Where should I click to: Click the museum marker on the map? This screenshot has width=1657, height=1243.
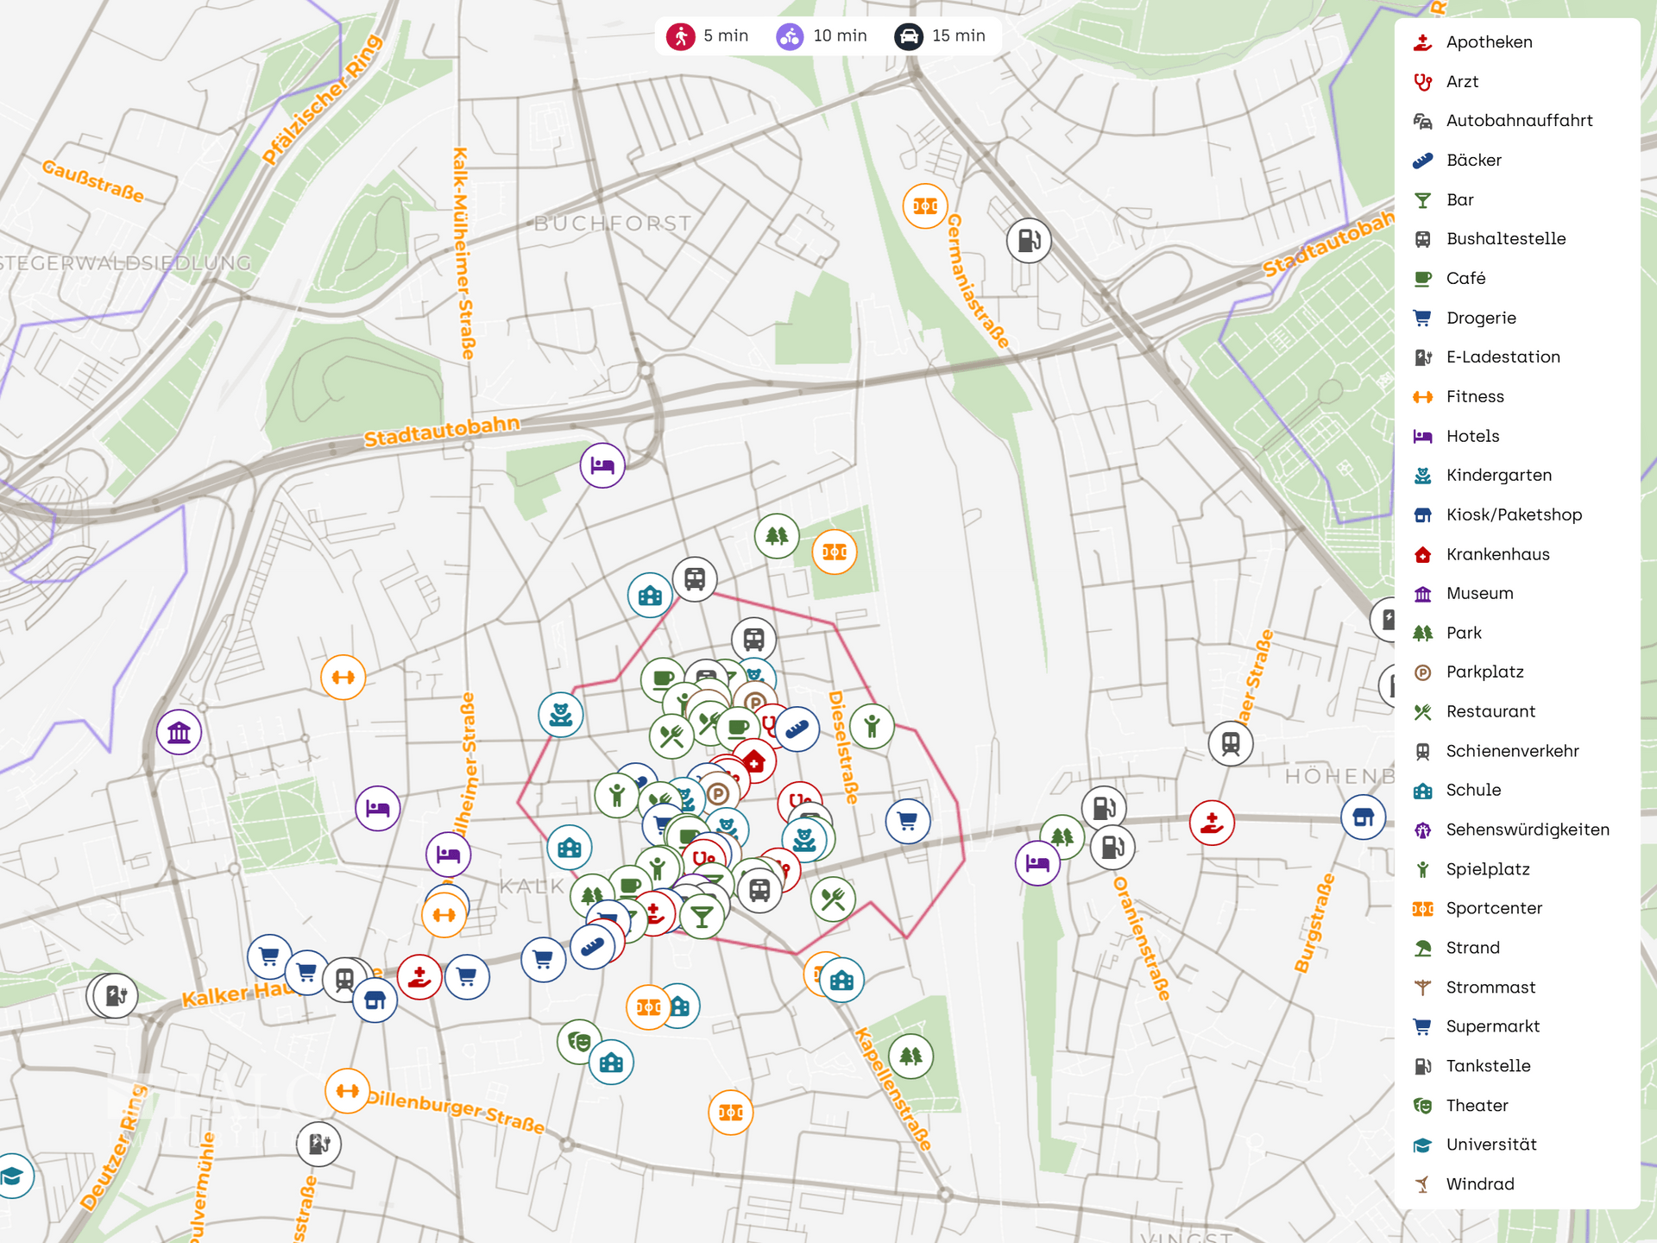(179, 733)
